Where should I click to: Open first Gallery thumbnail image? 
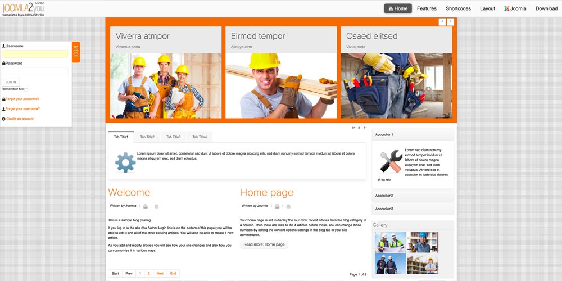pos(390,242)
